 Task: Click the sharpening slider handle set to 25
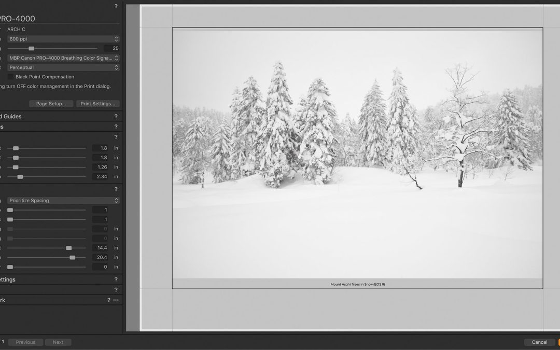[x=31, y=48]
